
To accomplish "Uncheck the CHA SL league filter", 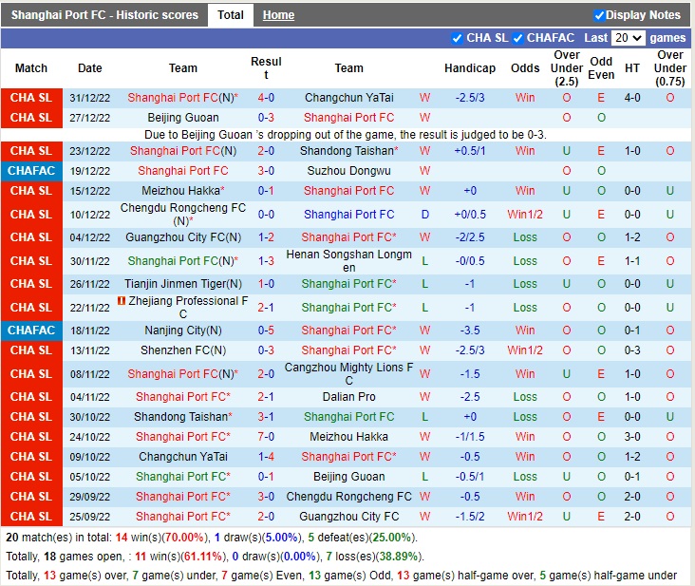I will pos(458,38).
